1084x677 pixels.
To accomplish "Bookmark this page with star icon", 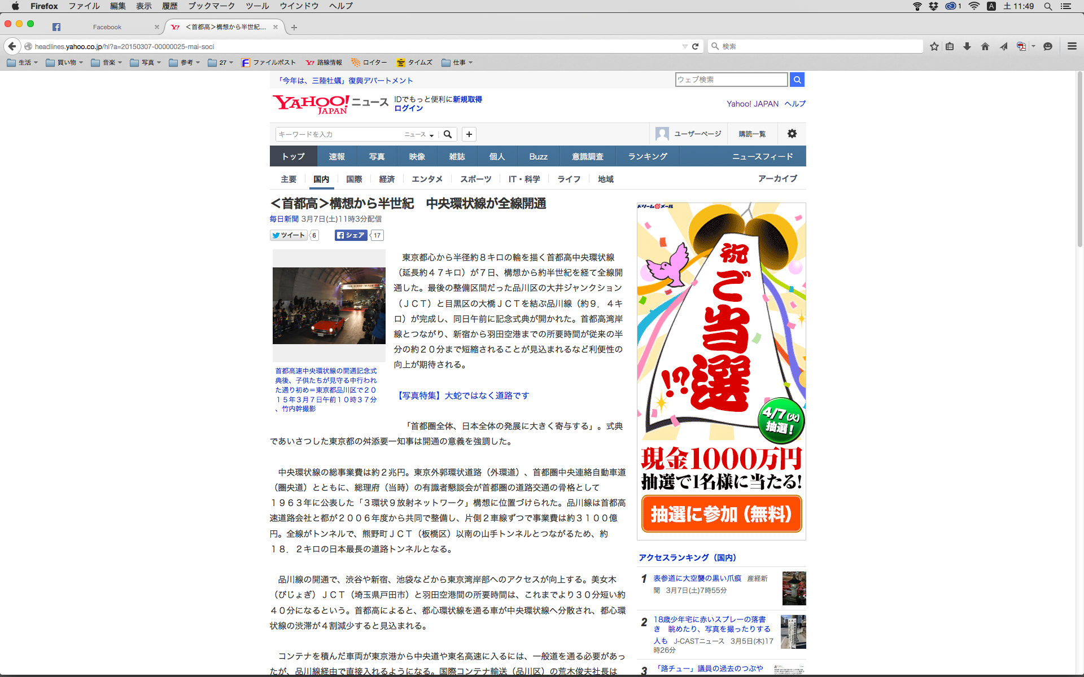I will (934, 46).
